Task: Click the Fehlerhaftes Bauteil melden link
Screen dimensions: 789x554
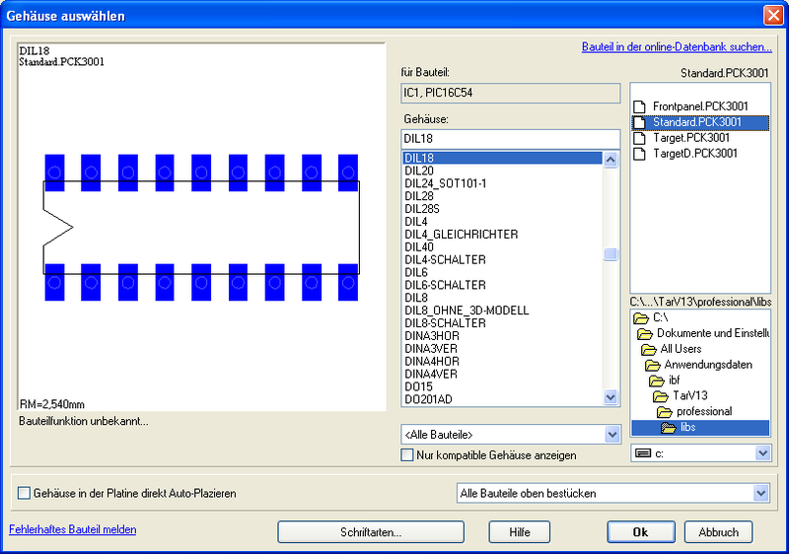Action: coord(72,529)
